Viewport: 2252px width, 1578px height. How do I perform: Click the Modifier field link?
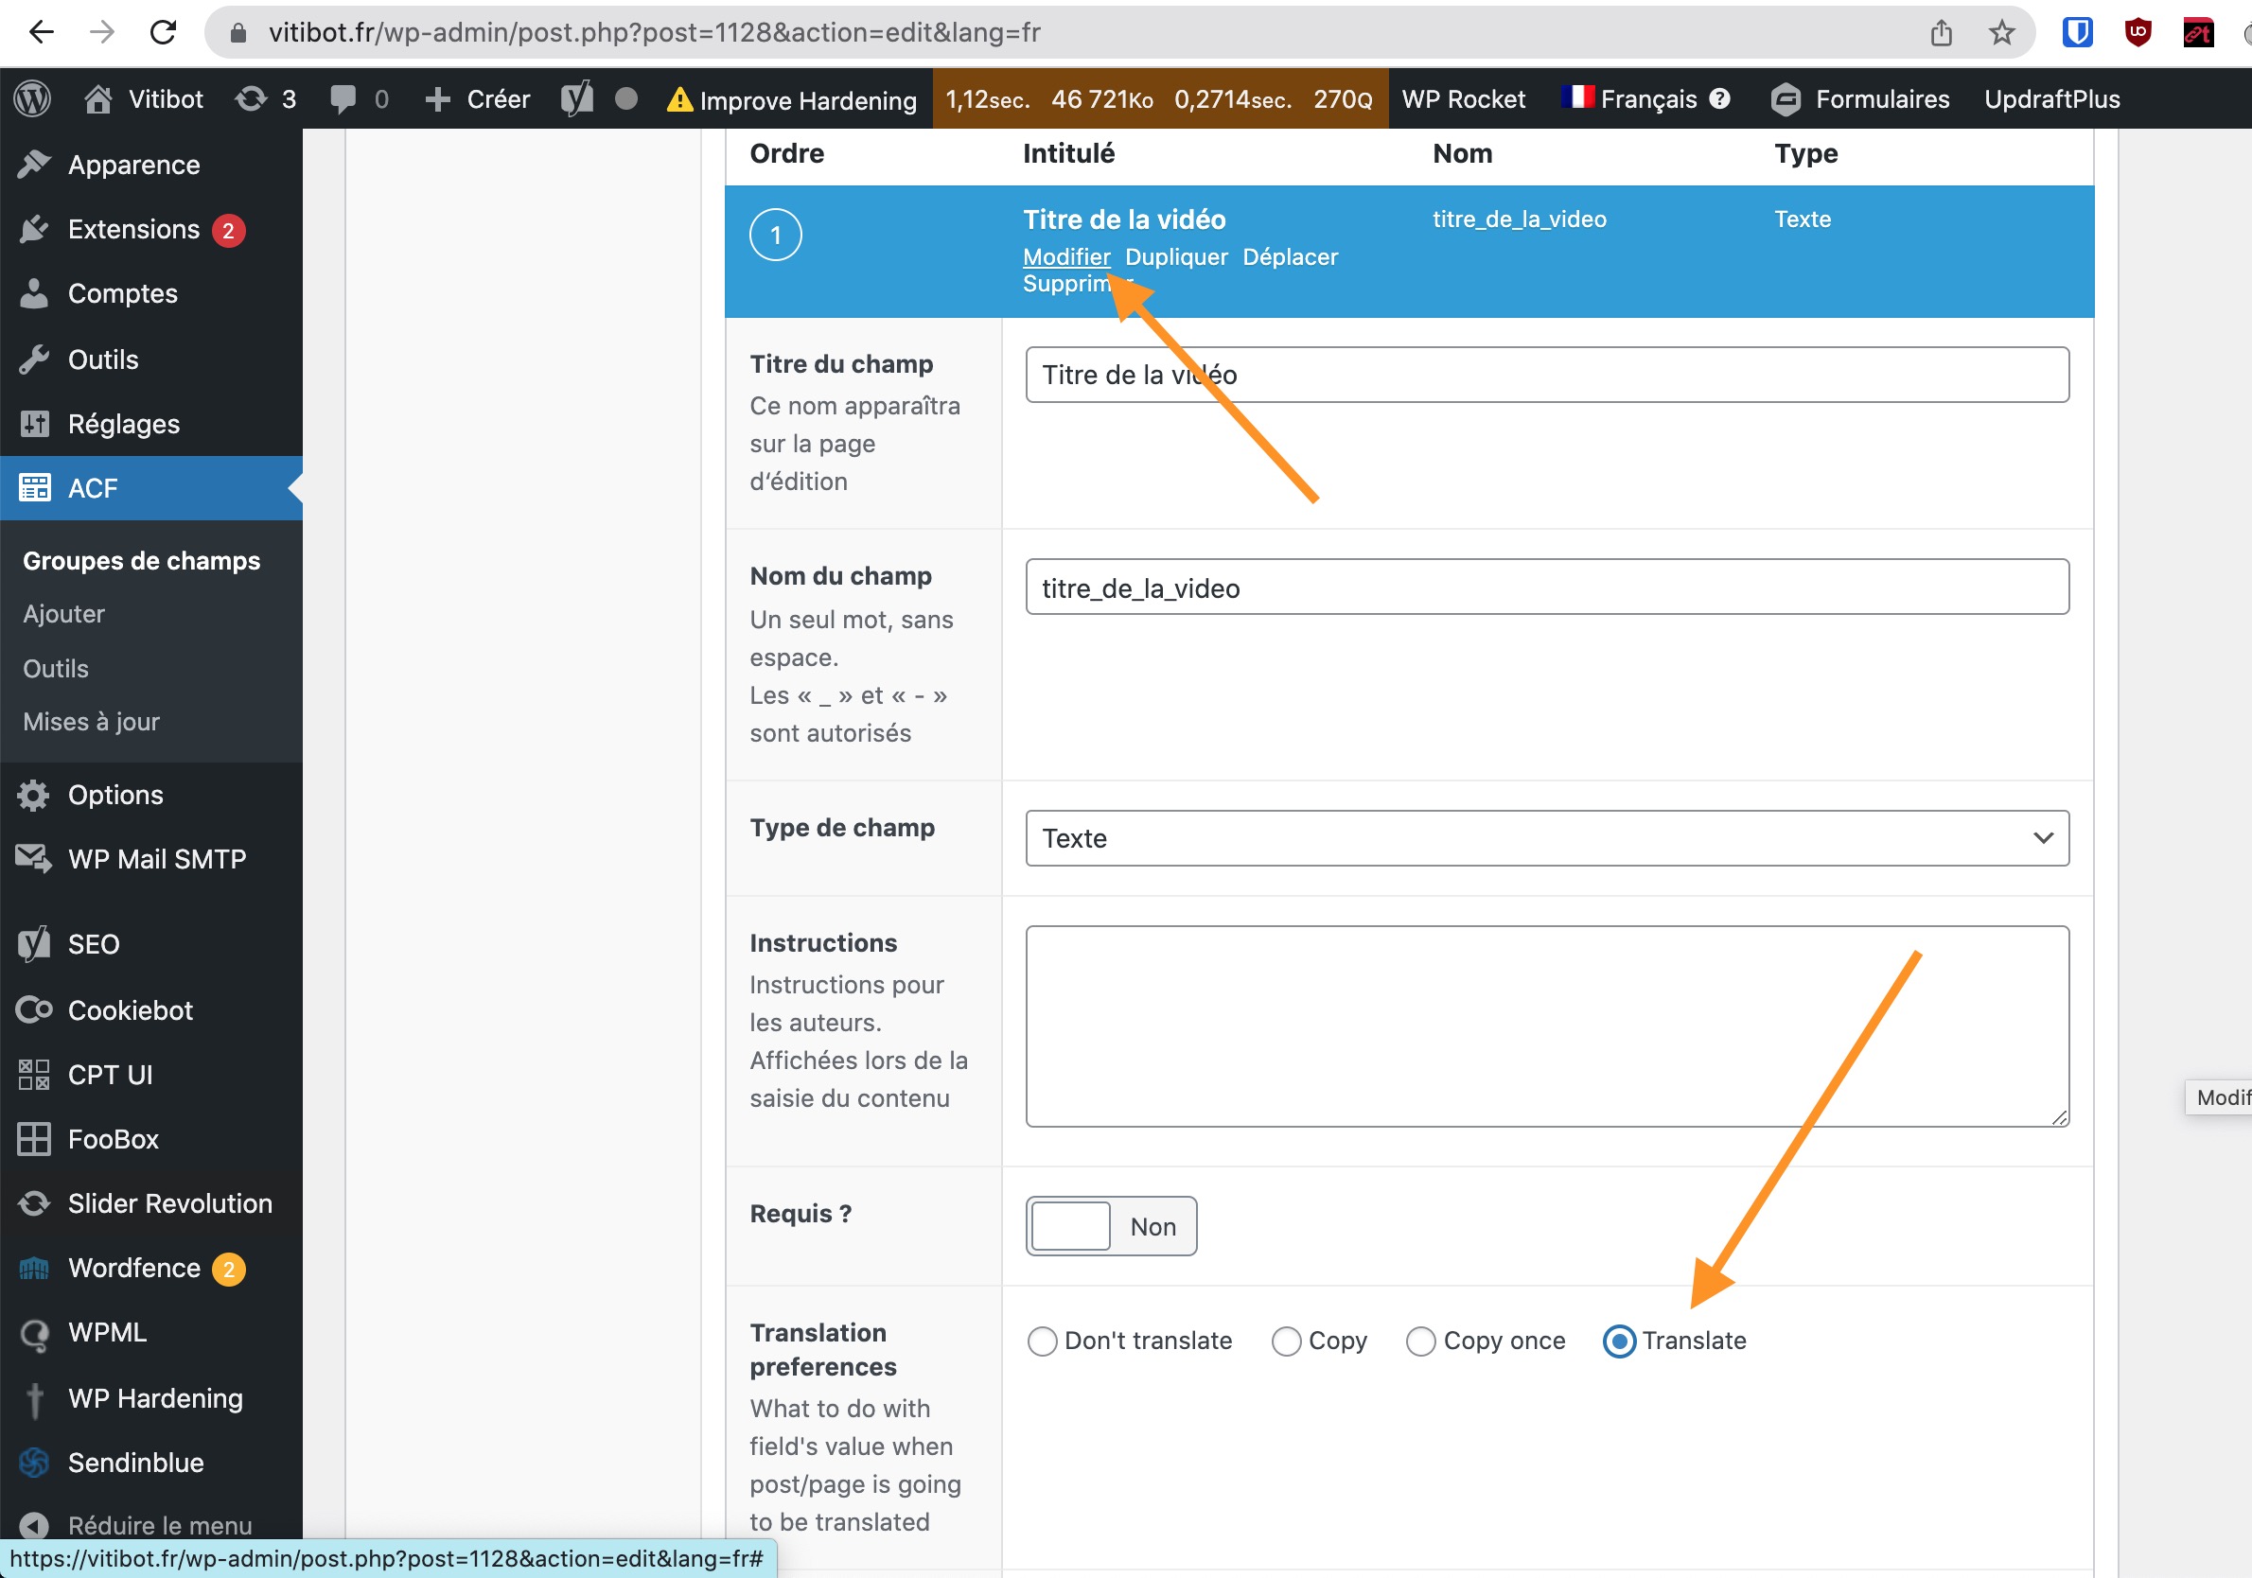[1066, 257]
